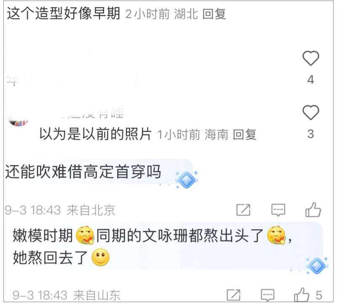Like the comment with 4 hearts
The height and width of the screenshot is (303, 337).
coord(310,58)
